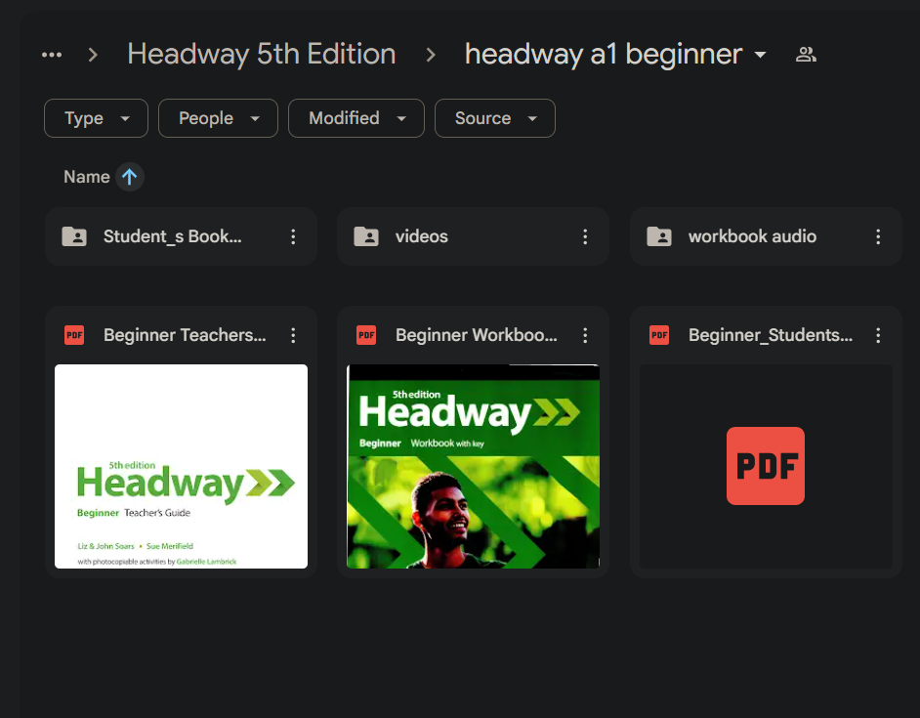The image size is (920, 718).
Task: Open the Teacher's Guide cover thumbnail
Action: click(x=181, y=466)
